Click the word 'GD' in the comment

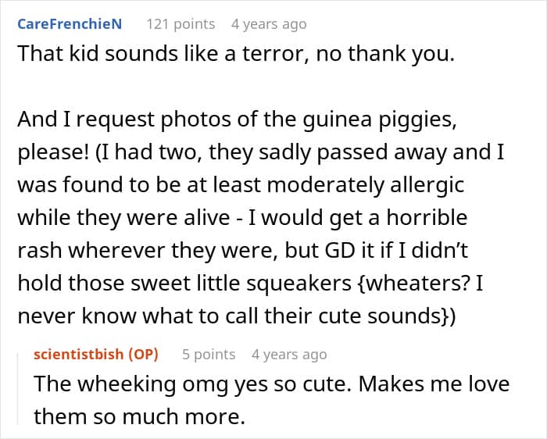click(x=340, y=251)
